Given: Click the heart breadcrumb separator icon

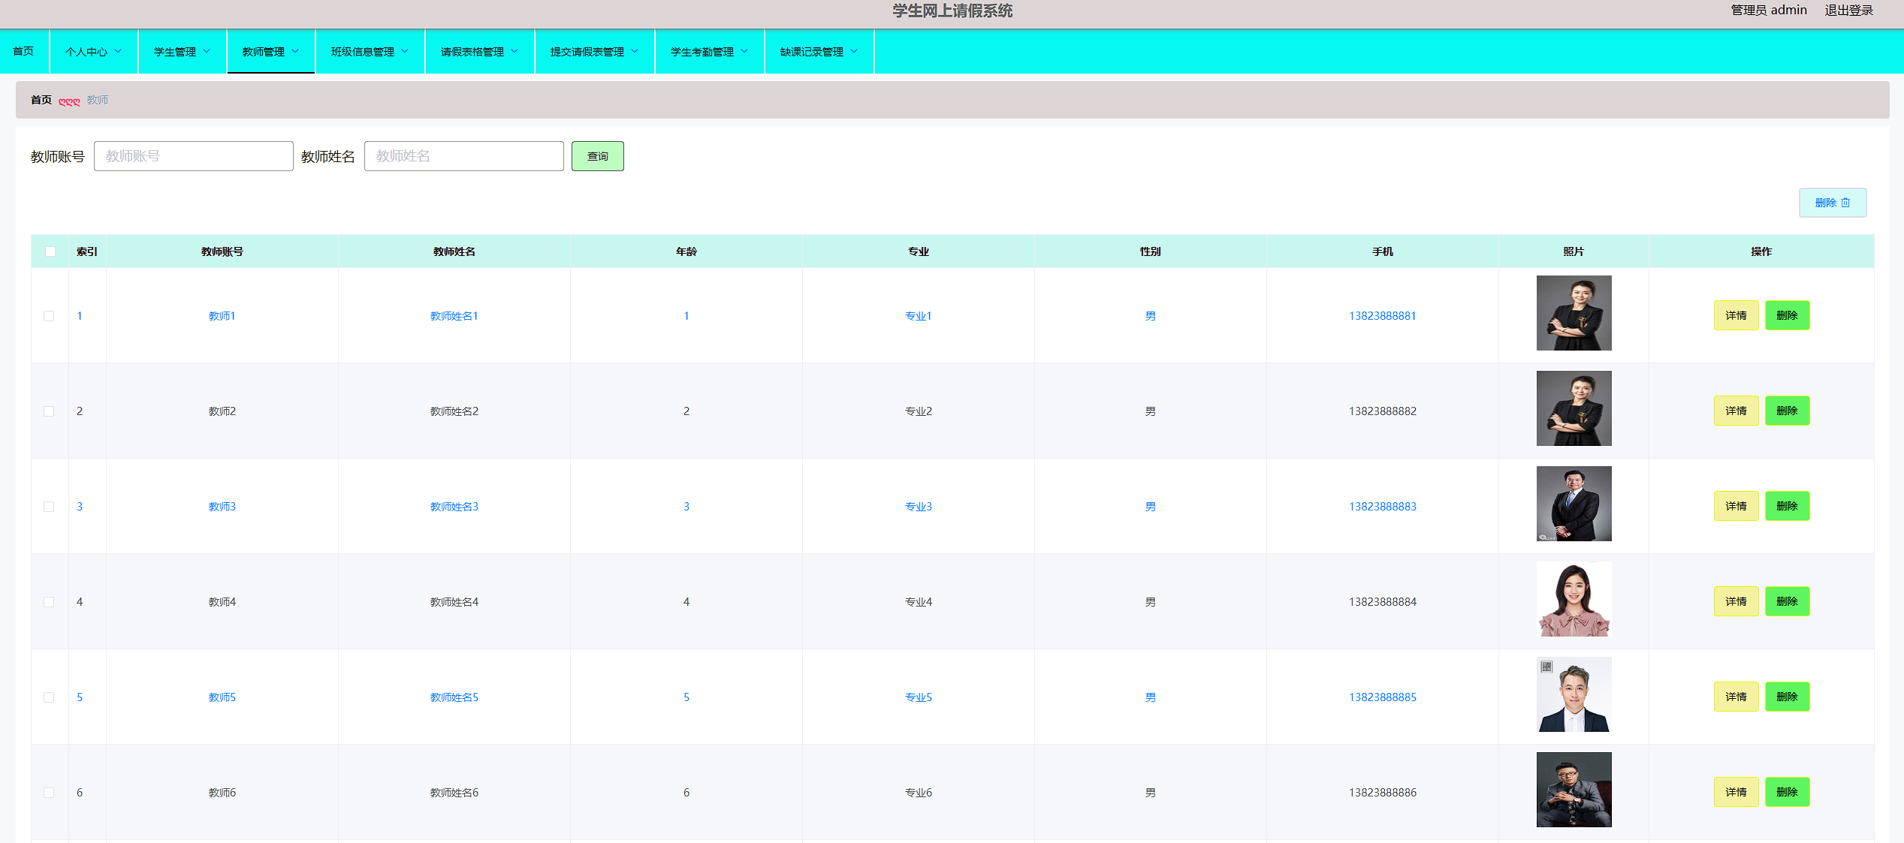Looking at the screenshot, I should tap(69, 101).
